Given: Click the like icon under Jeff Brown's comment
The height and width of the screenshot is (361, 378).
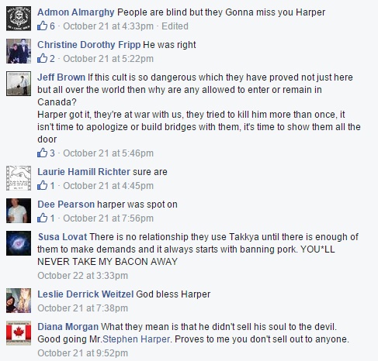Looking at the screenshot, I should click(43, 153).
